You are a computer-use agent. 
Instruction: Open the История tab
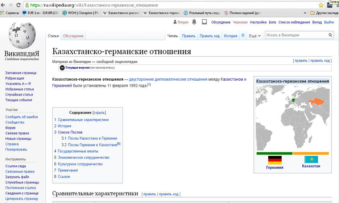tap(230, 36)
